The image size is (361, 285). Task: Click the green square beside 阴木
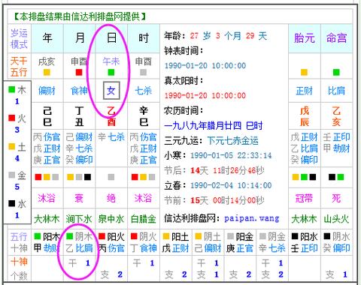coord(69,236)
